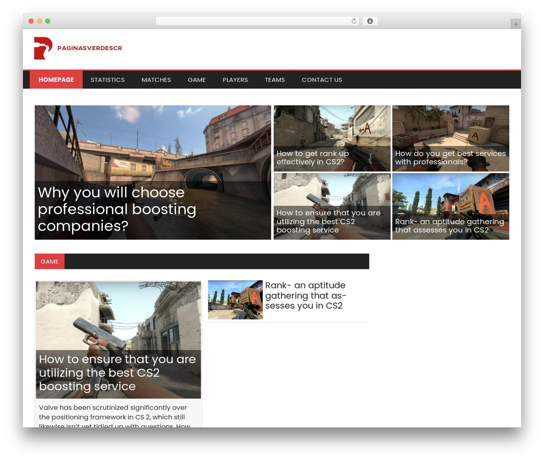Add a new browser tab
The height and width of the screenshot is (460, 544).
click(516, 24)
